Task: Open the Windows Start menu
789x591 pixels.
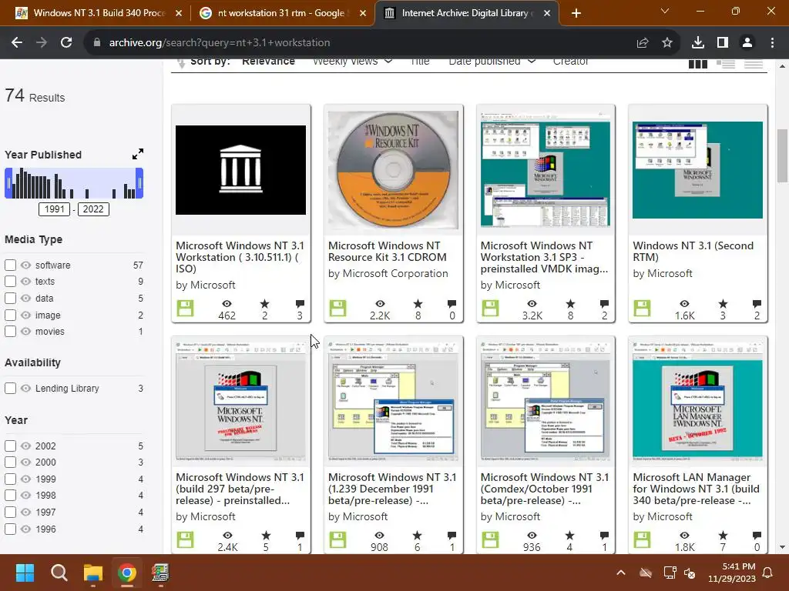Action: point(25,573)
